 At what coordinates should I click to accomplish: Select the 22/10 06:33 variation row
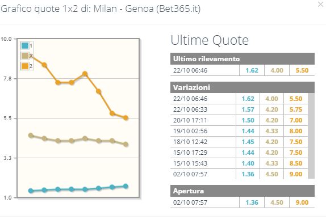pos(239,109)
